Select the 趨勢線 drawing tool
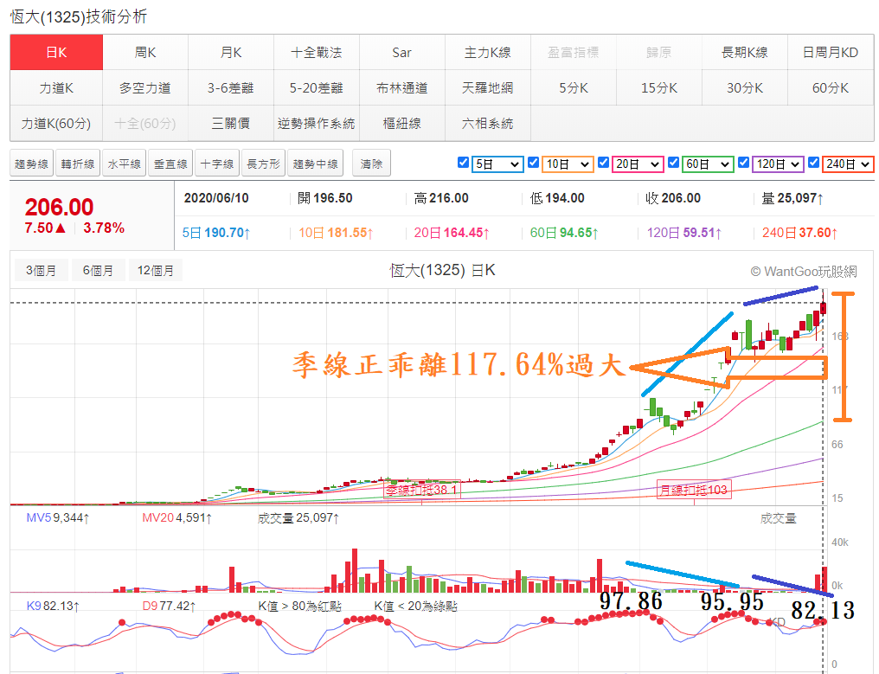This screenshot has width=879, height=674. click(31, 164)
